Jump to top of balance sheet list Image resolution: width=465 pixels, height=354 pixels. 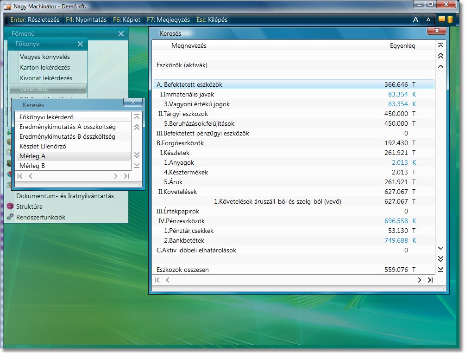[440, 45]
